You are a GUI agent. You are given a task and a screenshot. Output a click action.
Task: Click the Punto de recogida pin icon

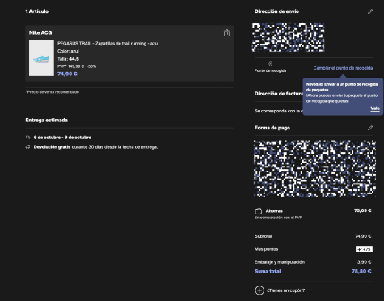(x=270, y=64)
